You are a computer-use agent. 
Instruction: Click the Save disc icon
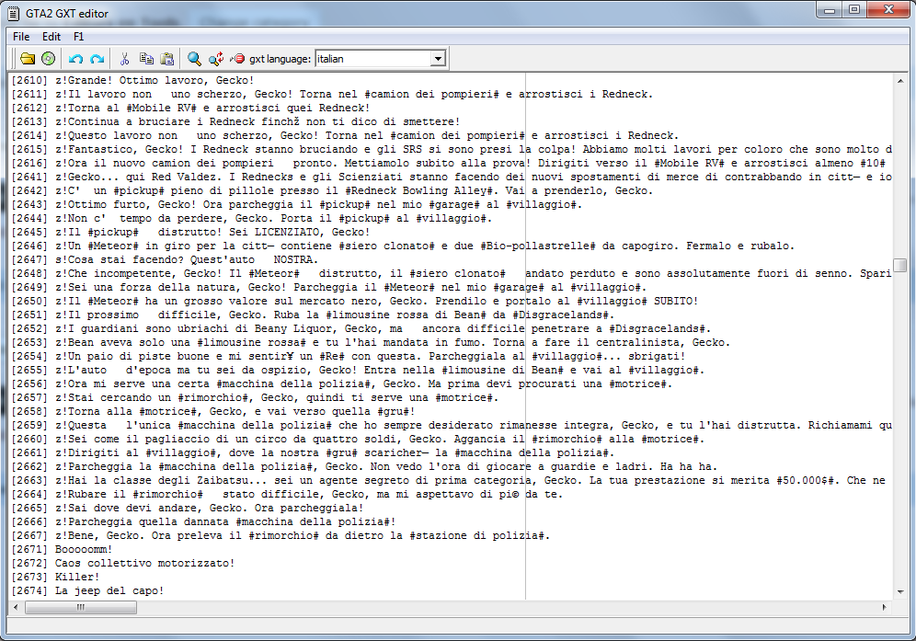point(49,59)
